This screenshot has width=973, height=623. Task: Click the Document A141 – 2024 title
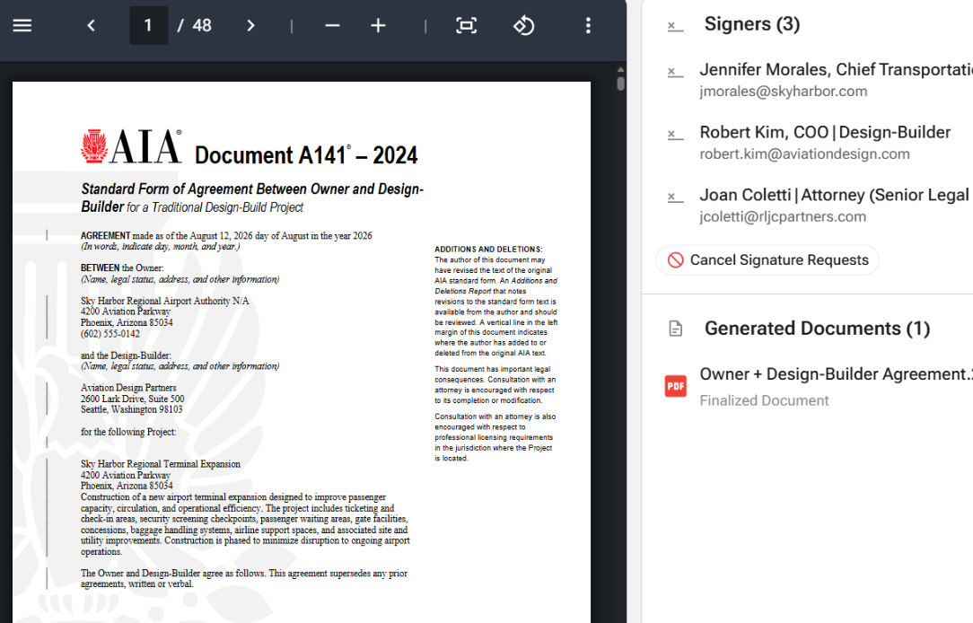point(306,154)
